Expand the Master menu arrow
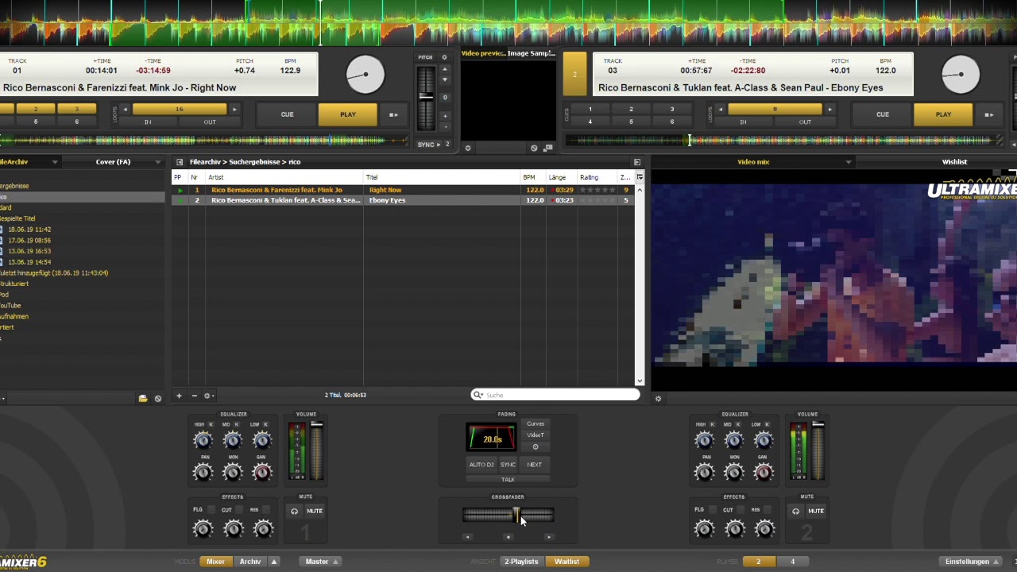The height and width of the screenshot is (572, 1017). click(x=336, y=562)
